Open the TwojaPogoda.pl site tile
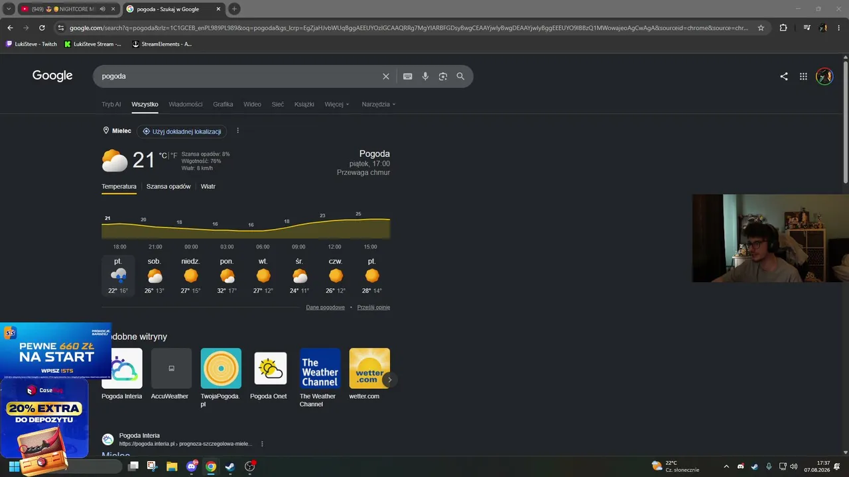Viewport: 849px width, 477px height. pos(221,378)
